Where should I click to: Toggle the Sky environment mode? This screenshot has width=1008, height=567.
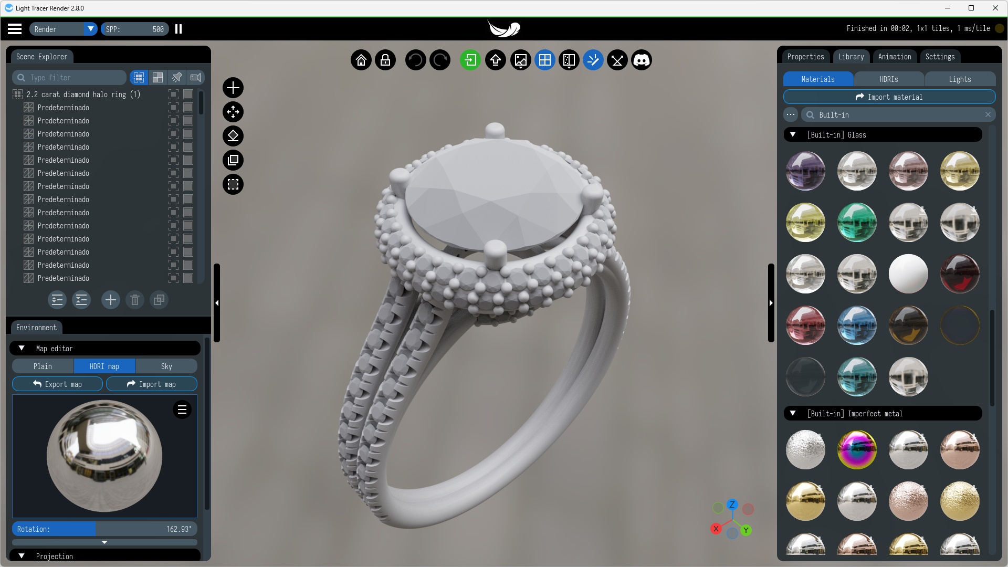(x=166, y=366)
